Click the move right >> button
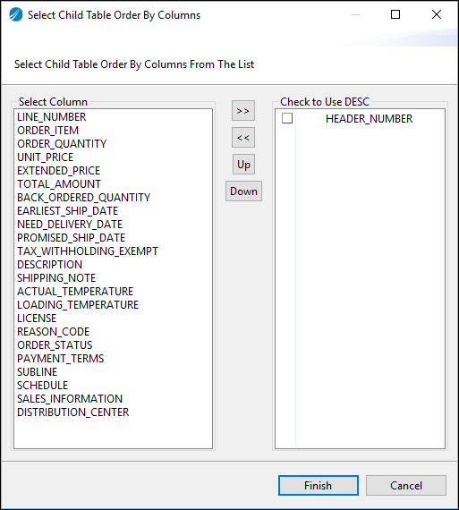 coord(243,111)
